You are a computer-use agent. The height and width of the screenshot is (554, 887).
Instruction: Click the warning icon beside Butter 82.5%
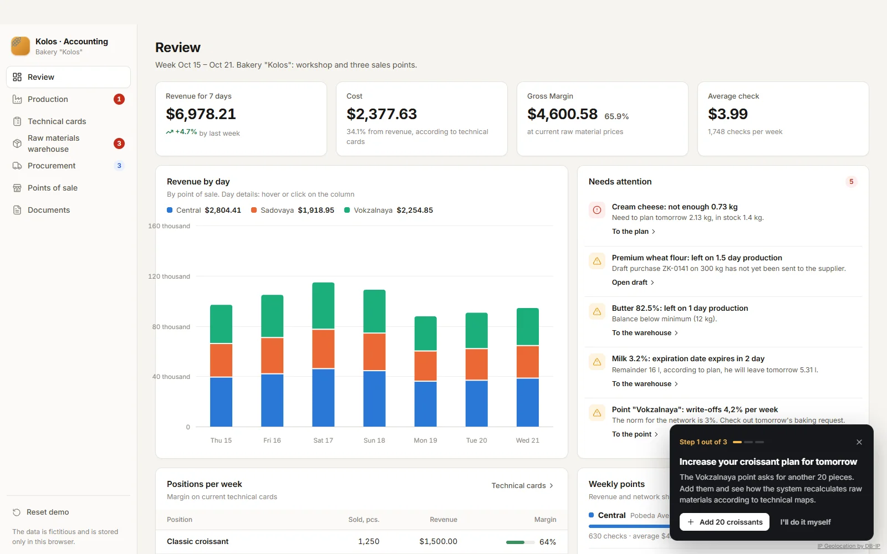(x=597, y=311)
